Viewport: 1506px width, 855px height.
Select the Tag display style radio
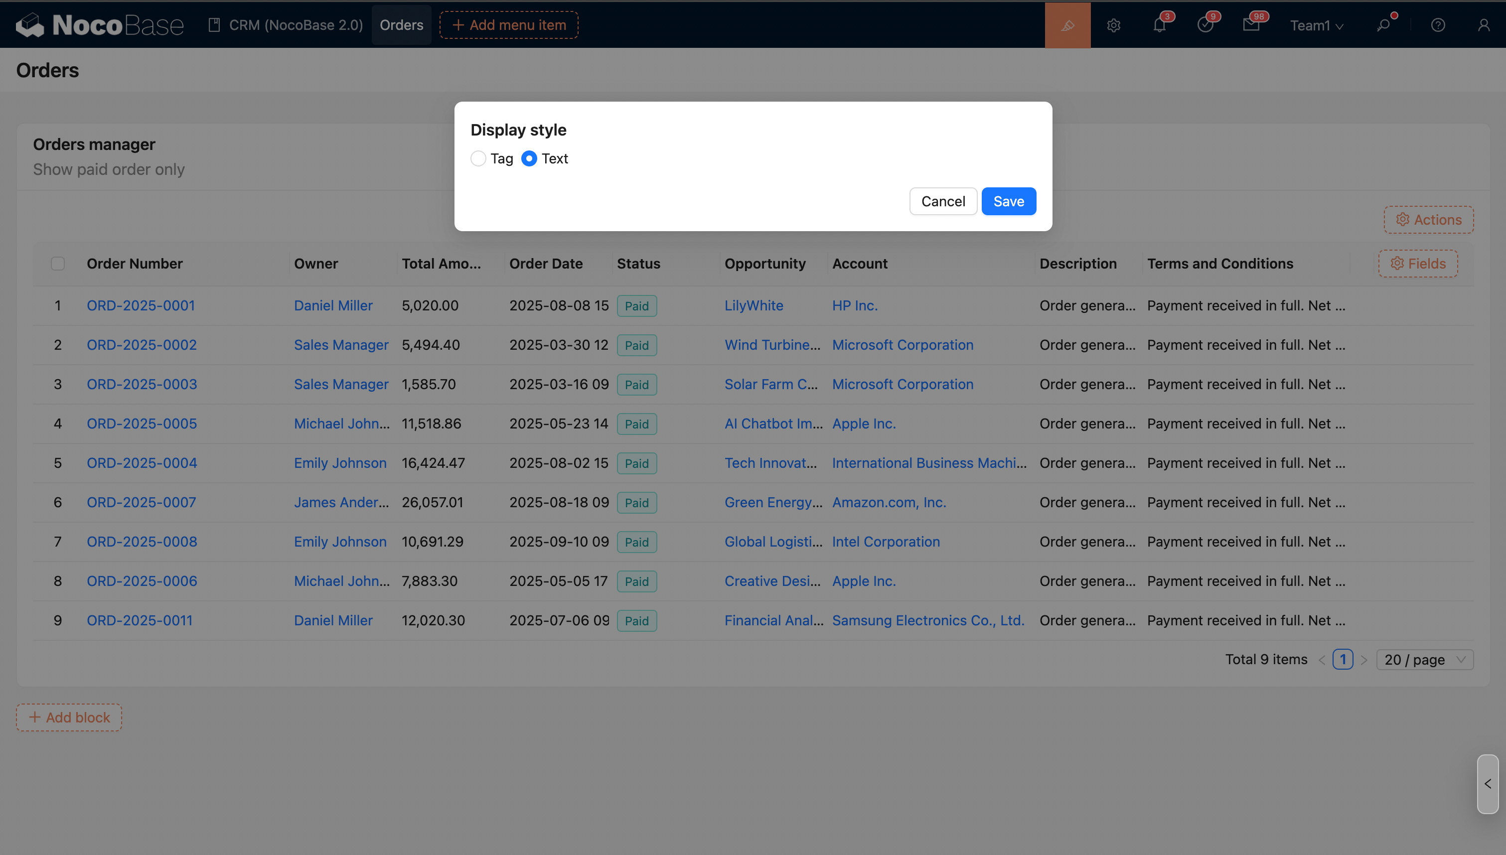click(x=478, y=158)
